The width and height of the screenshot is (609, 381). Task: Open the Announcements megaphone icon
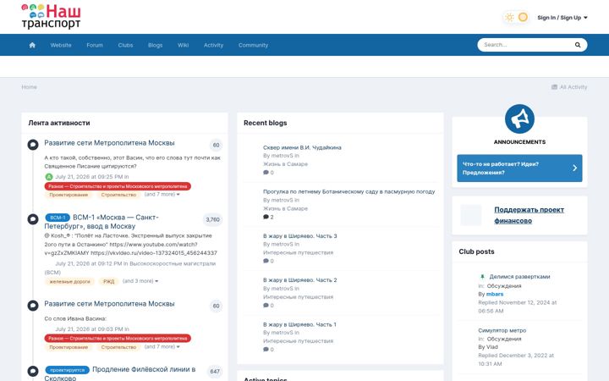pyautogui.click(x=519, y=119)
